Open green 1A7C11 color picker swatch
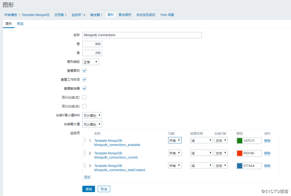This screenshot has height=196, width=291. (x=239, y=141)
